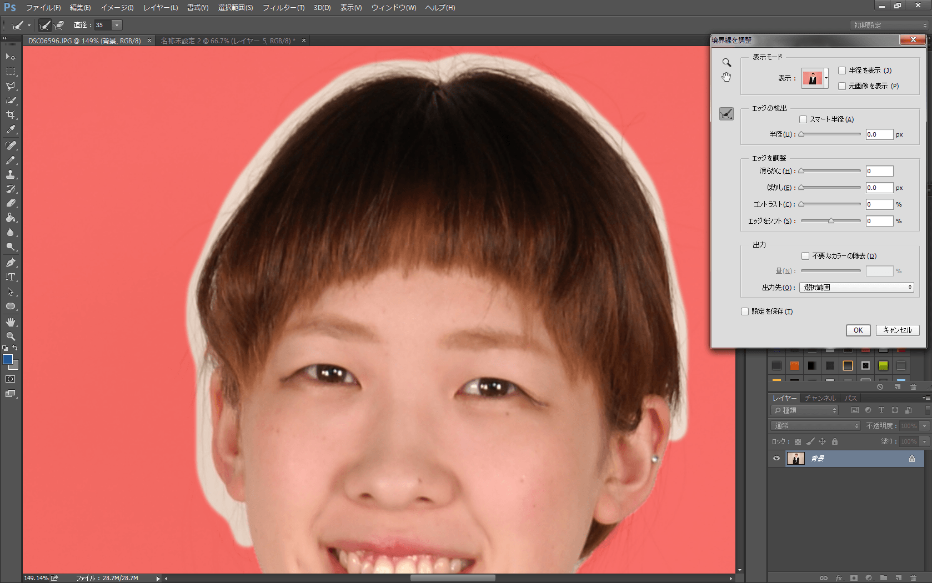The width and height of the screenshot is (932, 583).
Task: Select the History Brush tool
Action: click(x=11, y=189)
